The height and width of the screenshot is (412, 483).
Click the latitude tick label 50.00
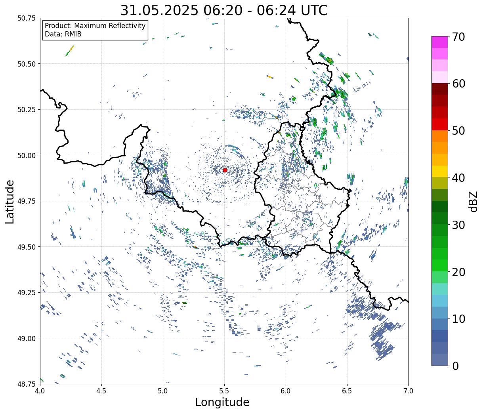pyautogui.click(x=26, y=155)
